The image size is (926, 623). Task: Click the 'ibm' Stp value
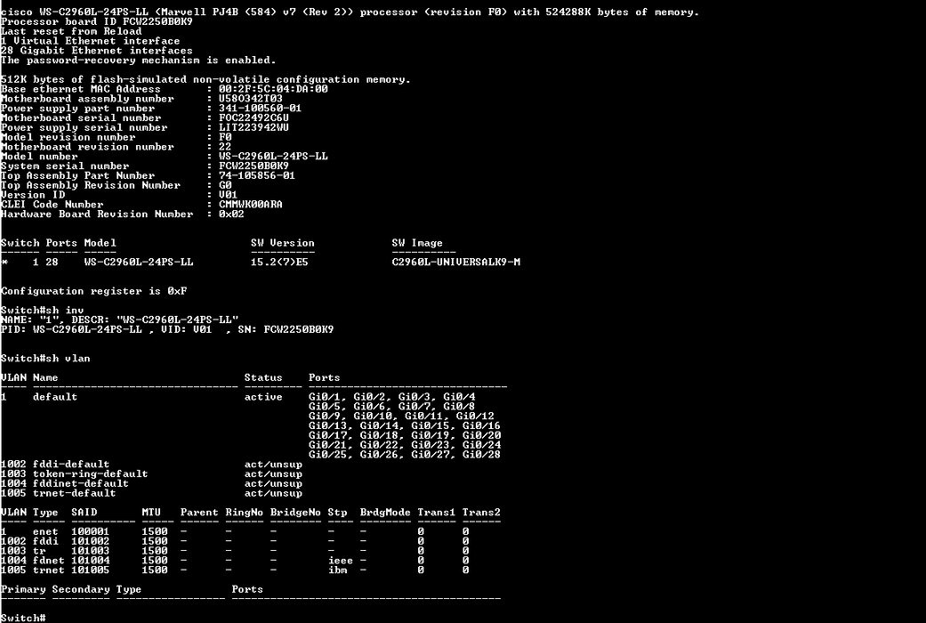pyautogui.click(x=338, y=570)
